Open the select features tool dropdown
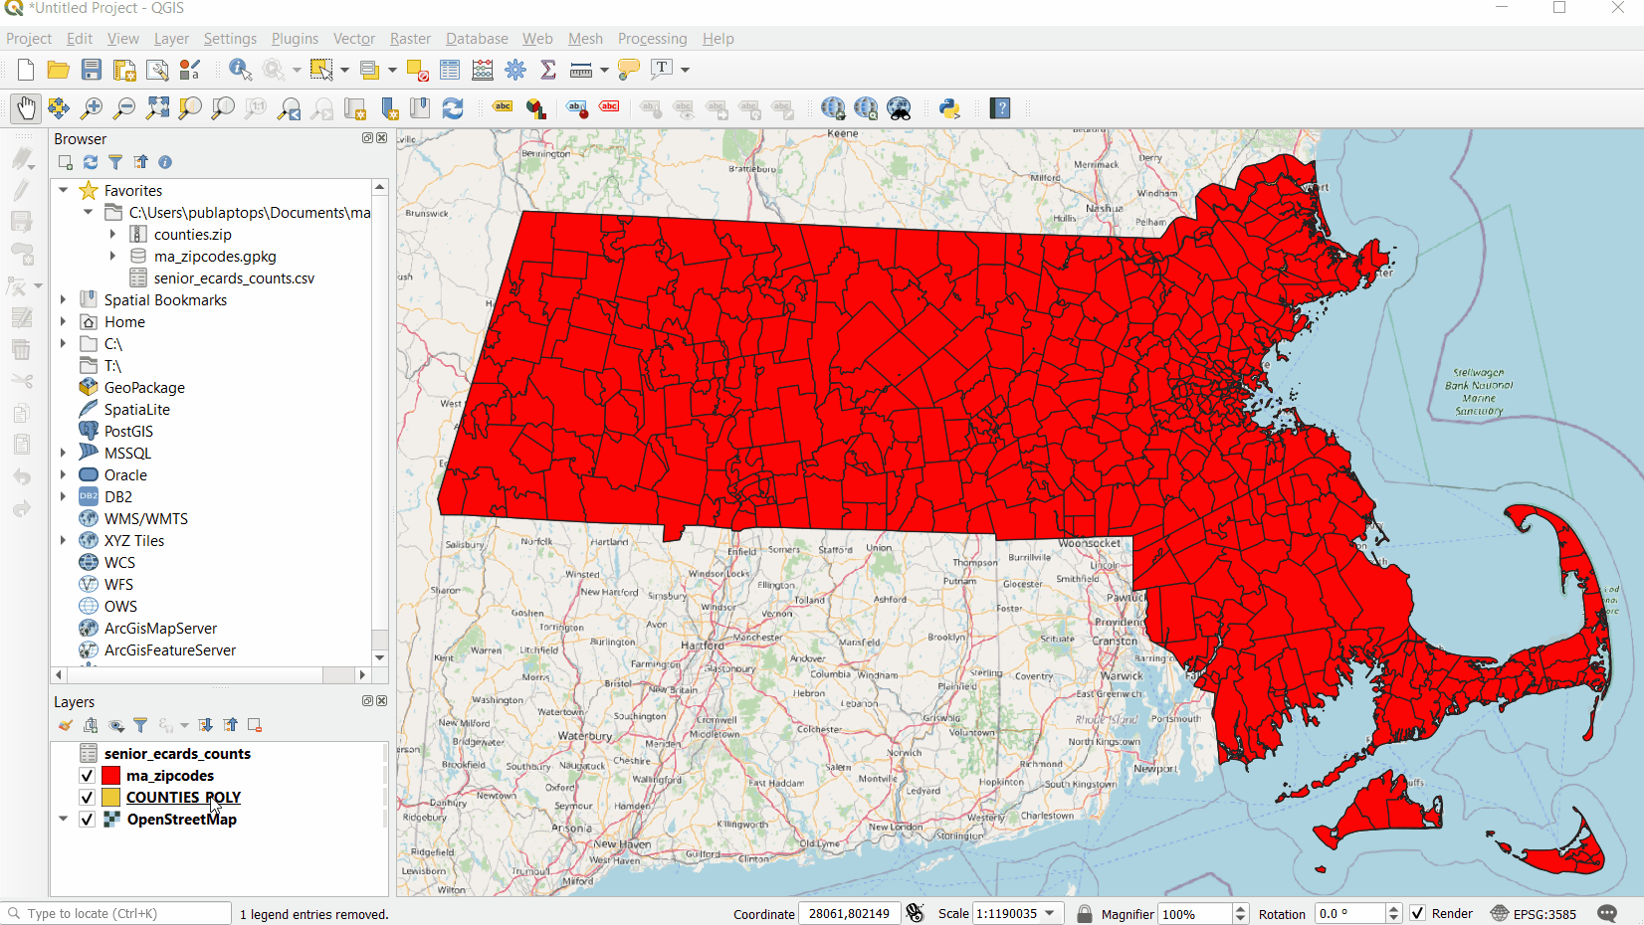The image size is (1644, 925). tap(344, 70)
